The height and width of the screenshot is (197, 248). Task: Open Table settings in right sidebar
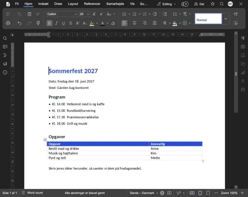(243, 47)
